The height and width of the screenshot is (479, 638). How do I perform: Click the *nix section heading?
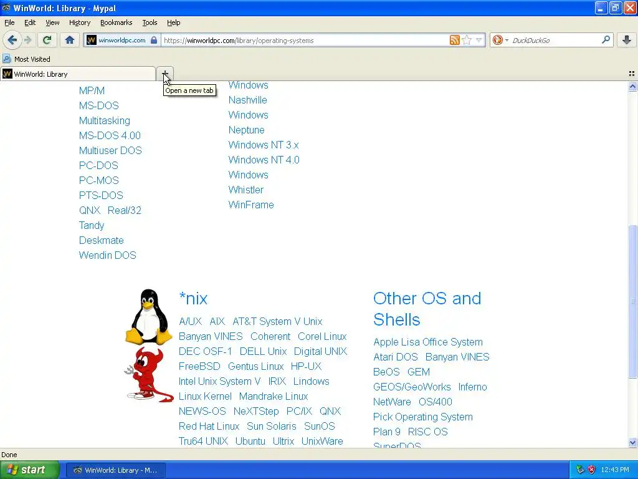point(193,299)
